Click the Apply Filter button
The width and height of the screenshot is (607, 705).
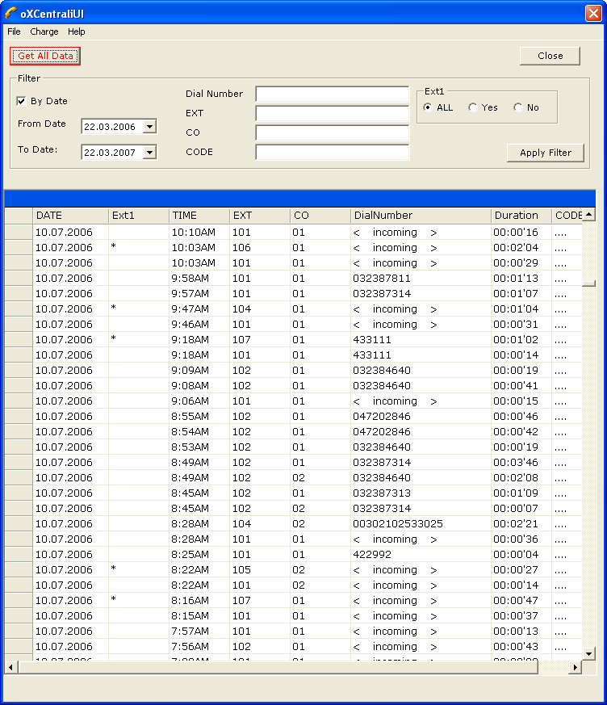545,153
